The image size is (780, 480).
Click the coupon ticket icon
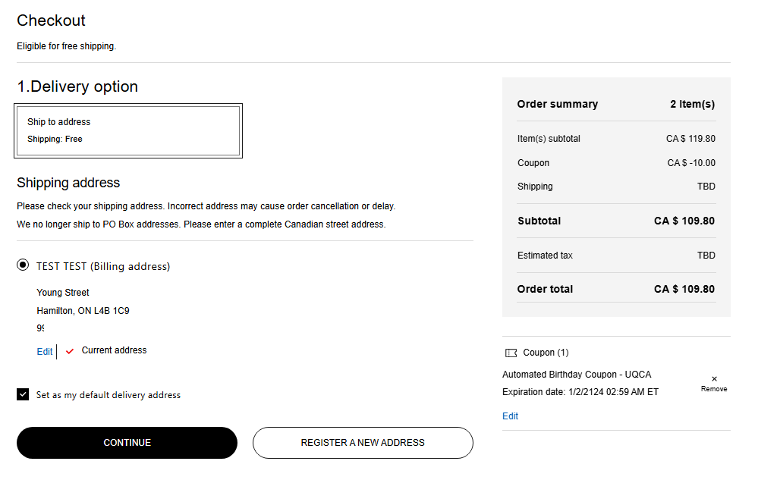(511, 353)
